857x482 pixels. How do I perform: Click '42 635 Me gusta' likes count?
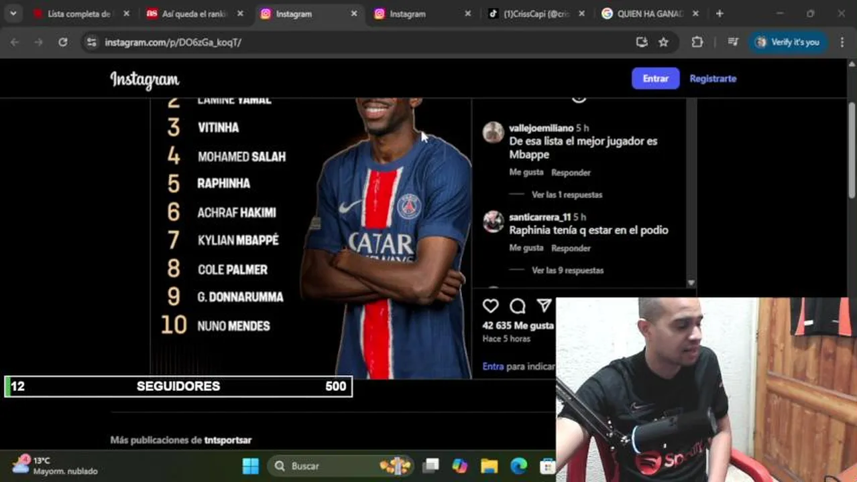(x=518, y=325)
